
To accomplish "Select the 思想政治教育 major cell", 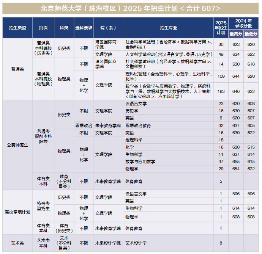I will tap(169, 125).
